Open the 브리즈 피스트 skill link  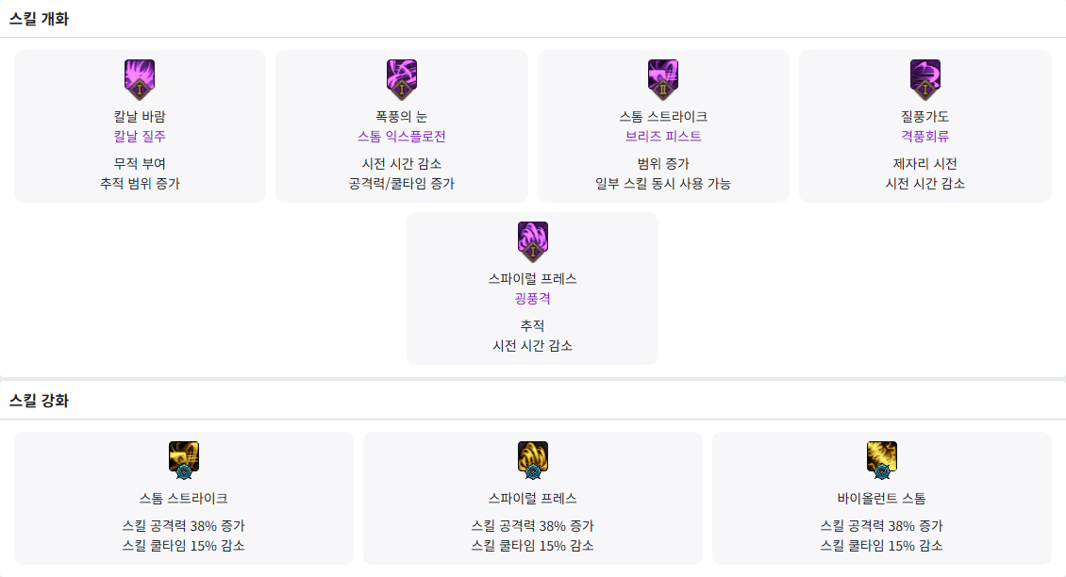pos(663,137)
